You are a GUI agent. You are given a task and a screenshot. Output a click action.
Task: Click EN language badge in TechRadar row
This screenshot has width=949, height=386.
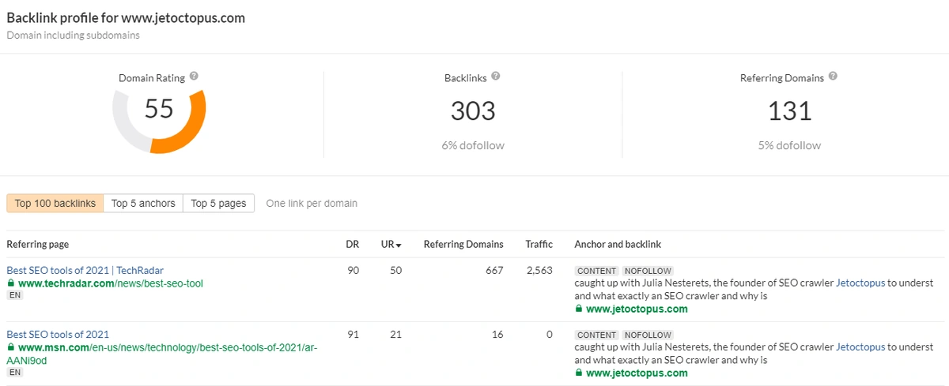(x=15, y=296)
